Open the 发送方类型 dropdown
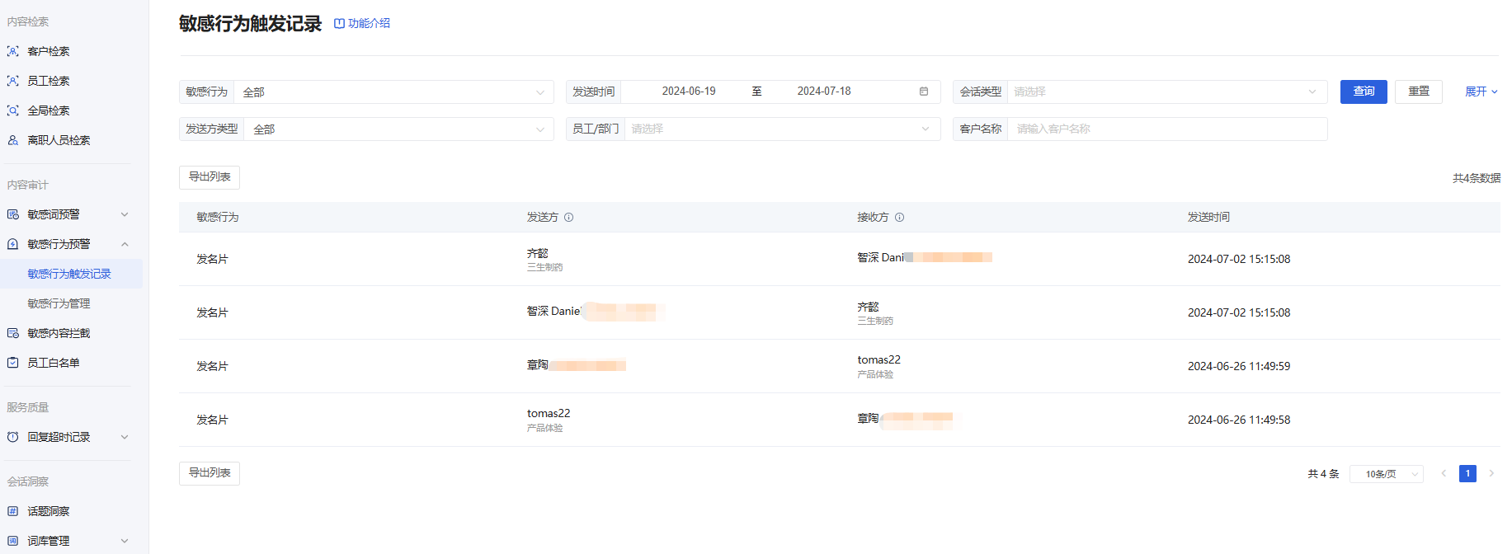The height and width of the screenshot is (554, 1512). pyautogui.click(x=398, y=129)
